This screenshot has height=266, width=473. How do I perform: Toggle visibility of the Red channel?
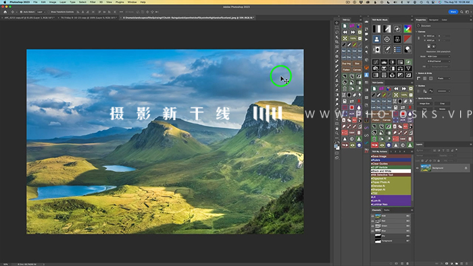tap(372, 221)
